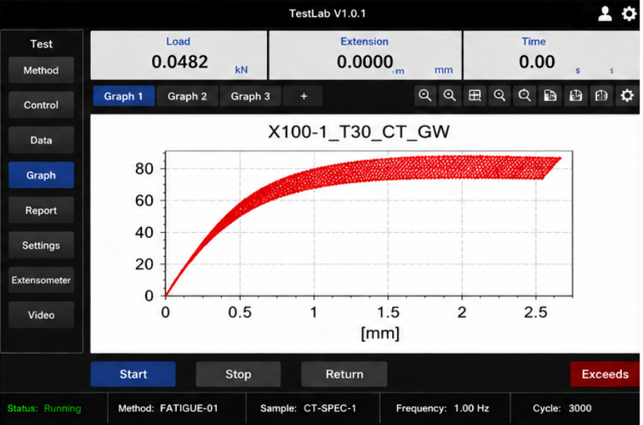Open the Control section in sidebar
Viewport: 643px width, 425px height.
pos(41,105)
